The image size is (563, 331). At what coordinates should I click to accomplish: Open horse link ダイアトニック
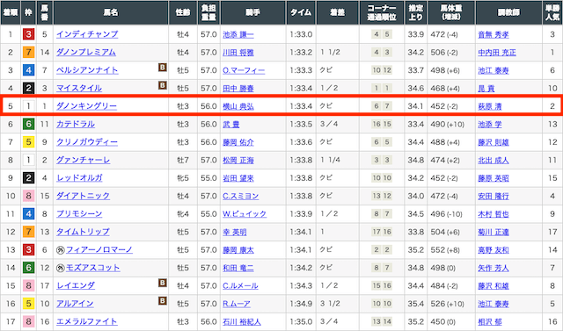coord(83,196)
